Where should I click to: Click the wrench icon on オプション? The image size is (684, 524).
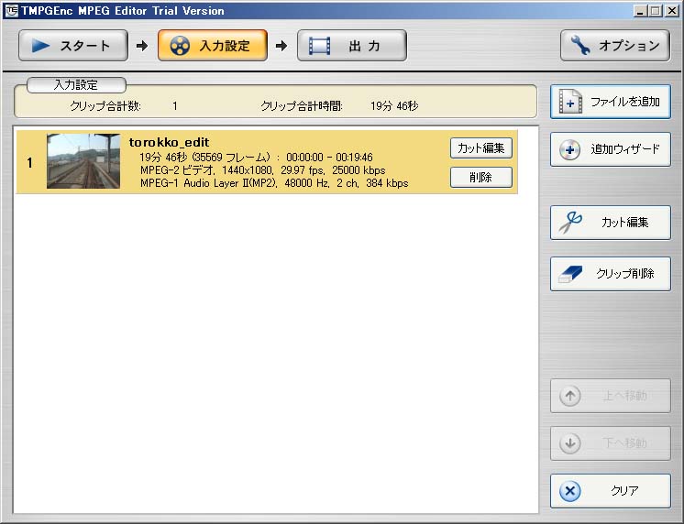tap(580, 45)
